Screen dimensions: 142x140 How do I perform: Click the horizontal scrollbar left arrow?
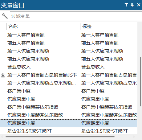[x=2, y=137]
